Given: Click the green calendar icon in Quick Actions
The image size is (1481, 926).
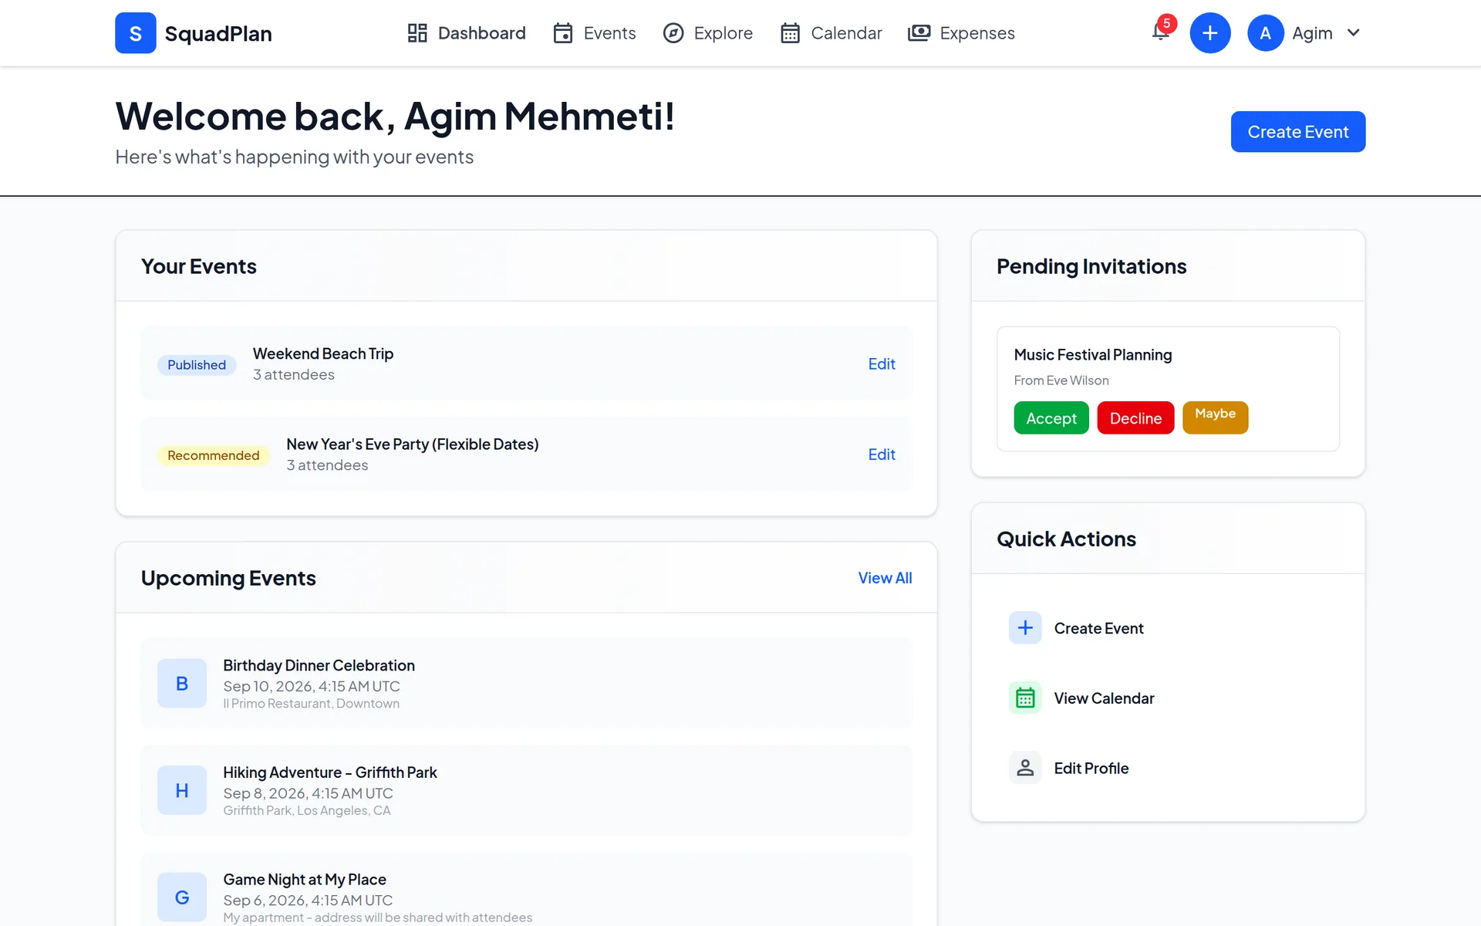Looking at the screenshot, I should [x=1025, y=698].
